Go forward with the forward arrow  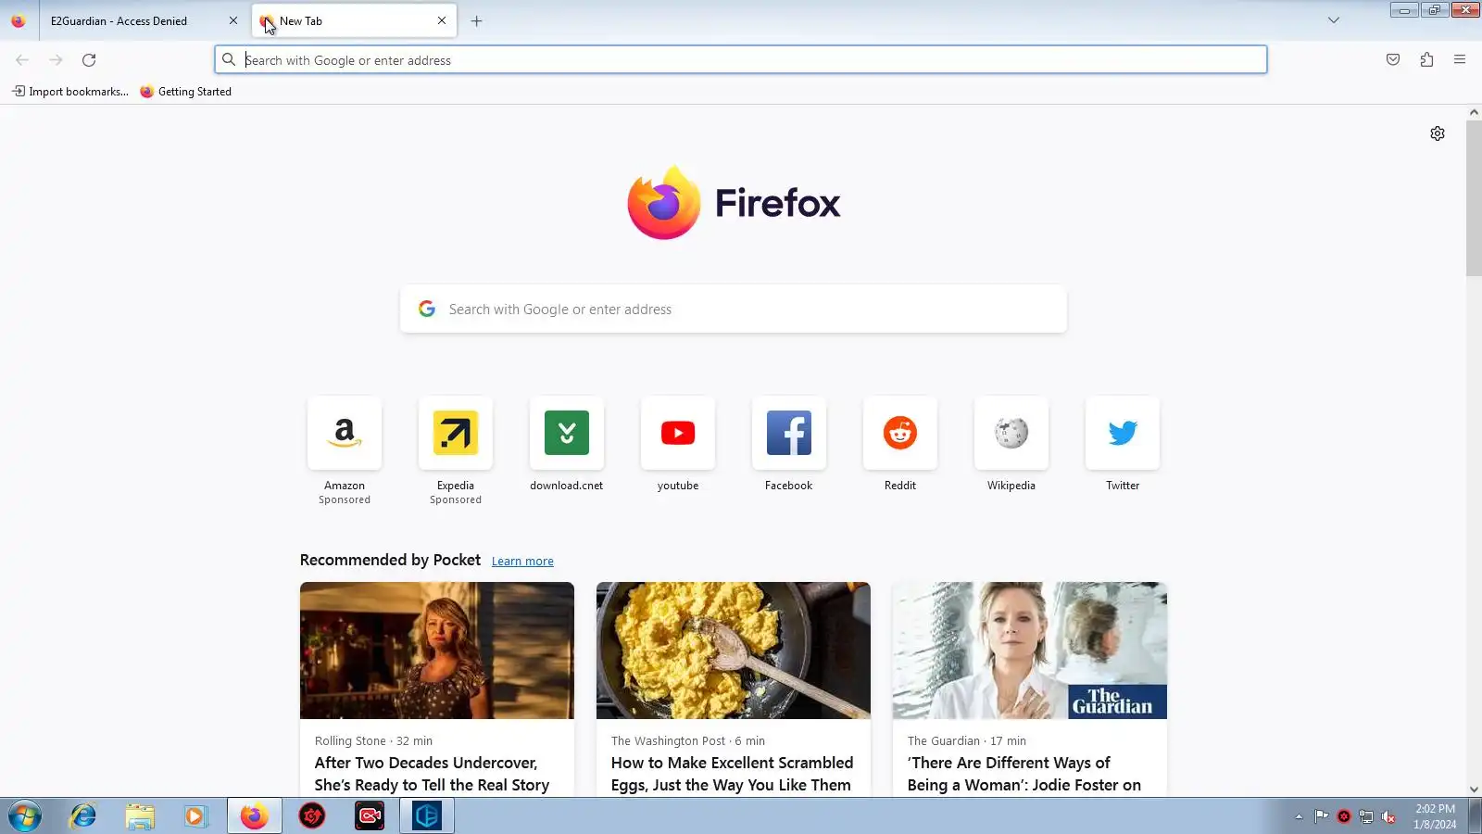[x=56, y=60]
